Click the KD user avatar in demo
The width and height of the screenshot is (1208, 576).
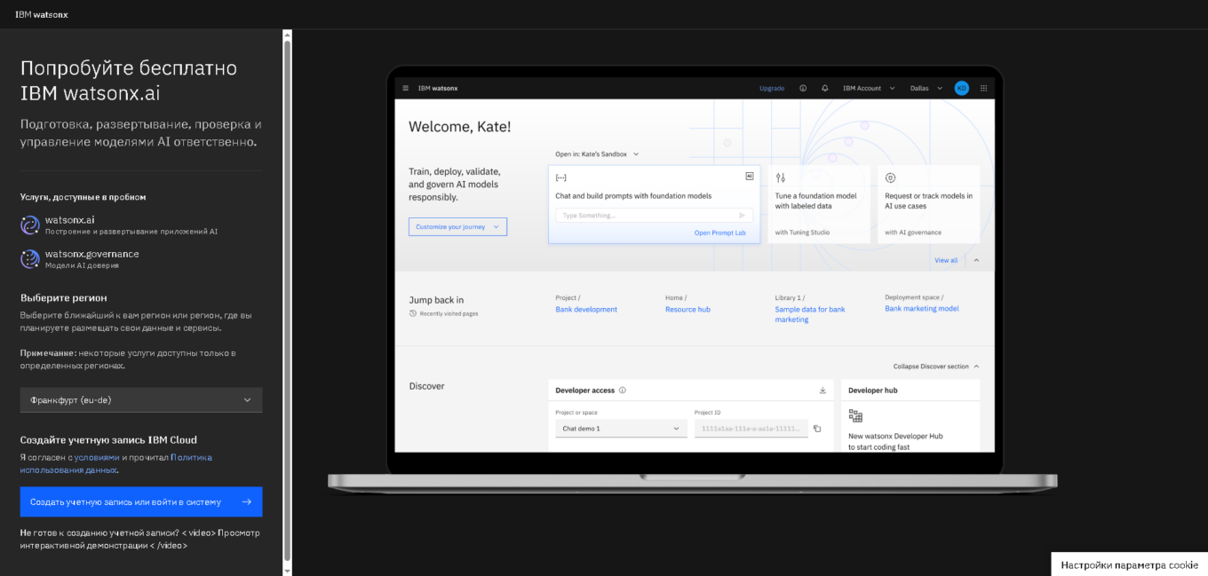[961, 88]
